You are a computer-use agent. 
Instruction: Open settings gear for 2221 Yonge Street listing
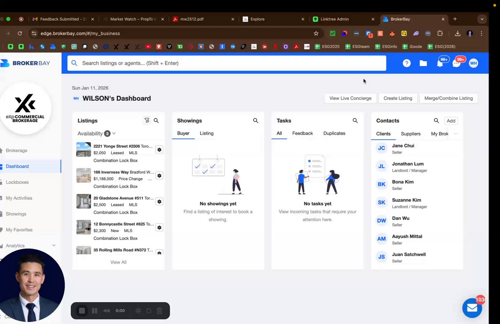[x=159, y=150]
